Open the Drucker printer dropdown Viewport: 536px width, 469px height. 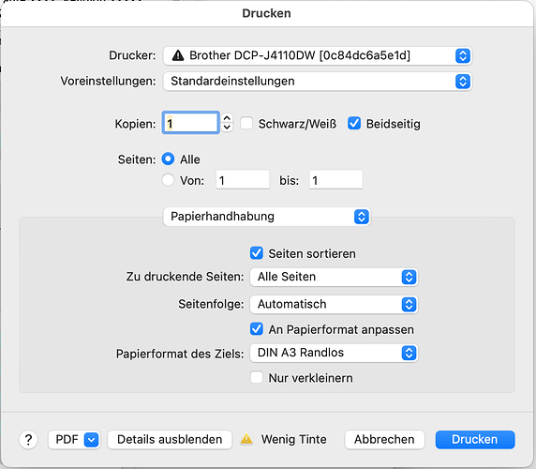point(318,55)
